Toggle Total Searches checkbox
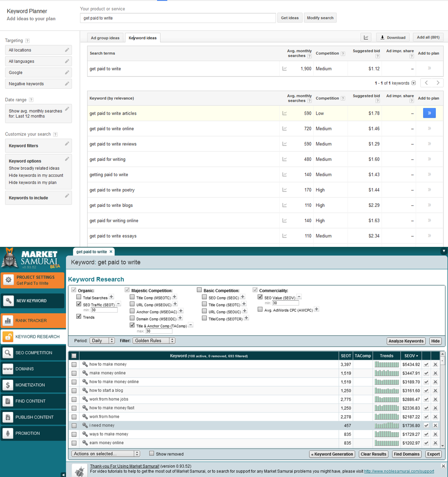This screenshot has height=477, width=448. tap(79, 297)
